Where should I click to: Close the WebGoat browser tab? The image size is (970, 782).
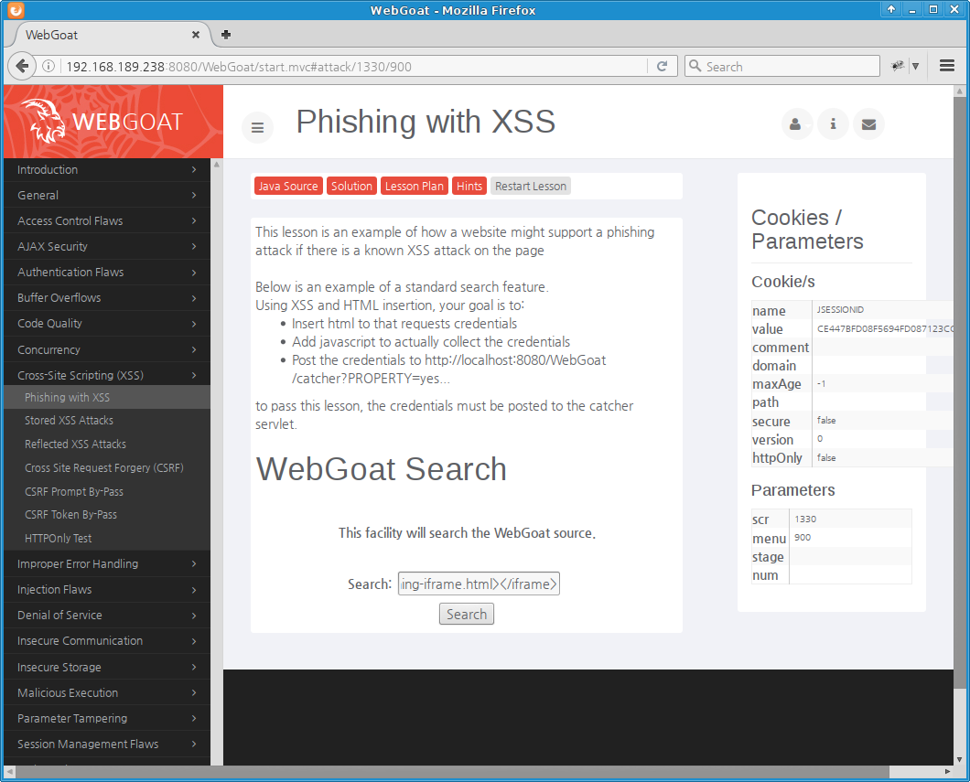(196, 35)
